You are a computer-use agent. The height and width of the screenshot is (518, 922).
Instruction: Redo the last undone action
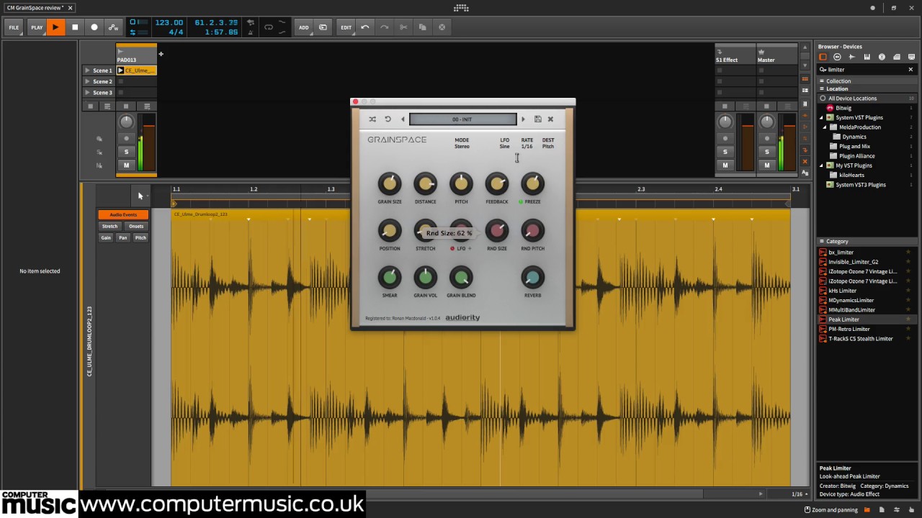point(384,27)
